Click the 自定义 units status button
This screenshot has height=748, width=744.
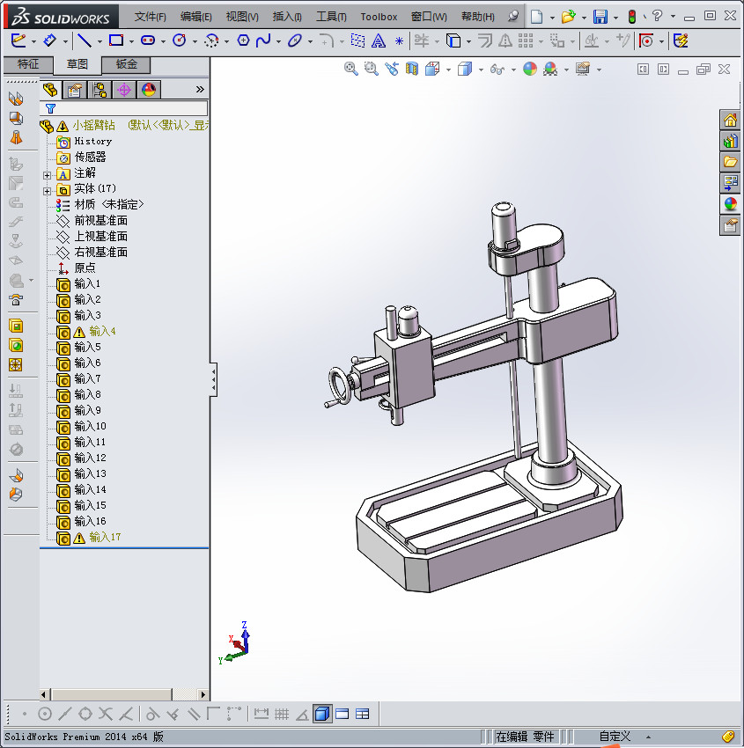[x=615, y=737]
